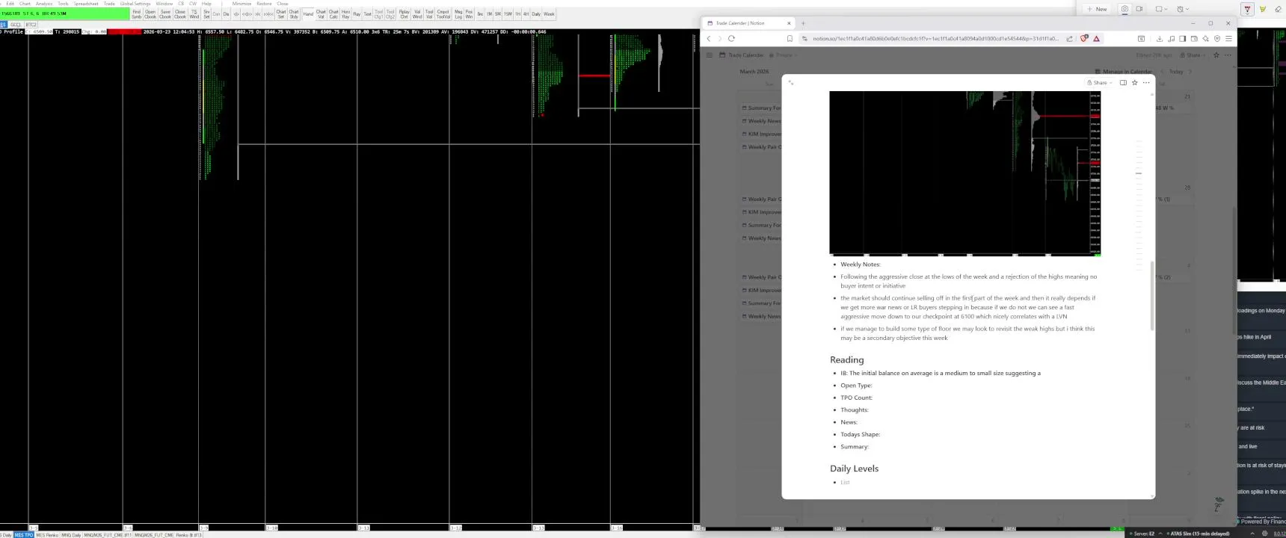
Task: Click the Daily Levels heading
Action: click(854, 469)
